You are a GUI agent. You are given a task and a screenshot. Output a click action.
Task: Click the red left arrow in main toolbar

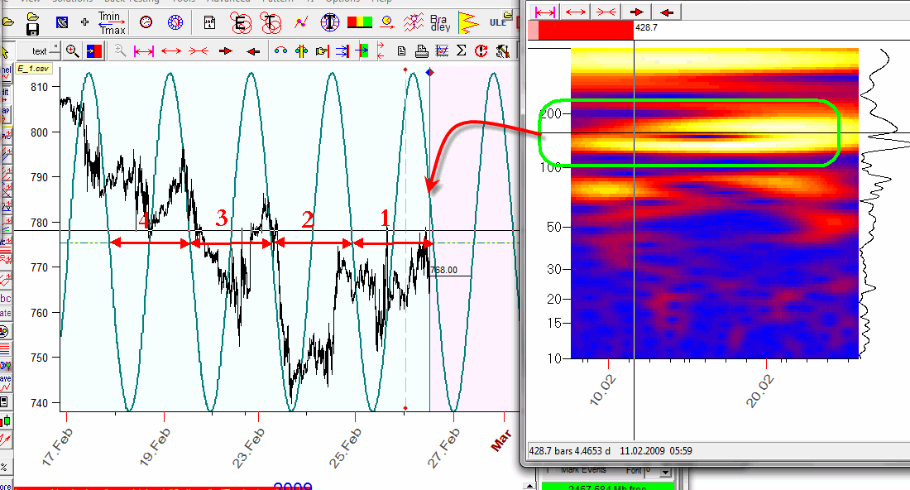coord(253,51)
